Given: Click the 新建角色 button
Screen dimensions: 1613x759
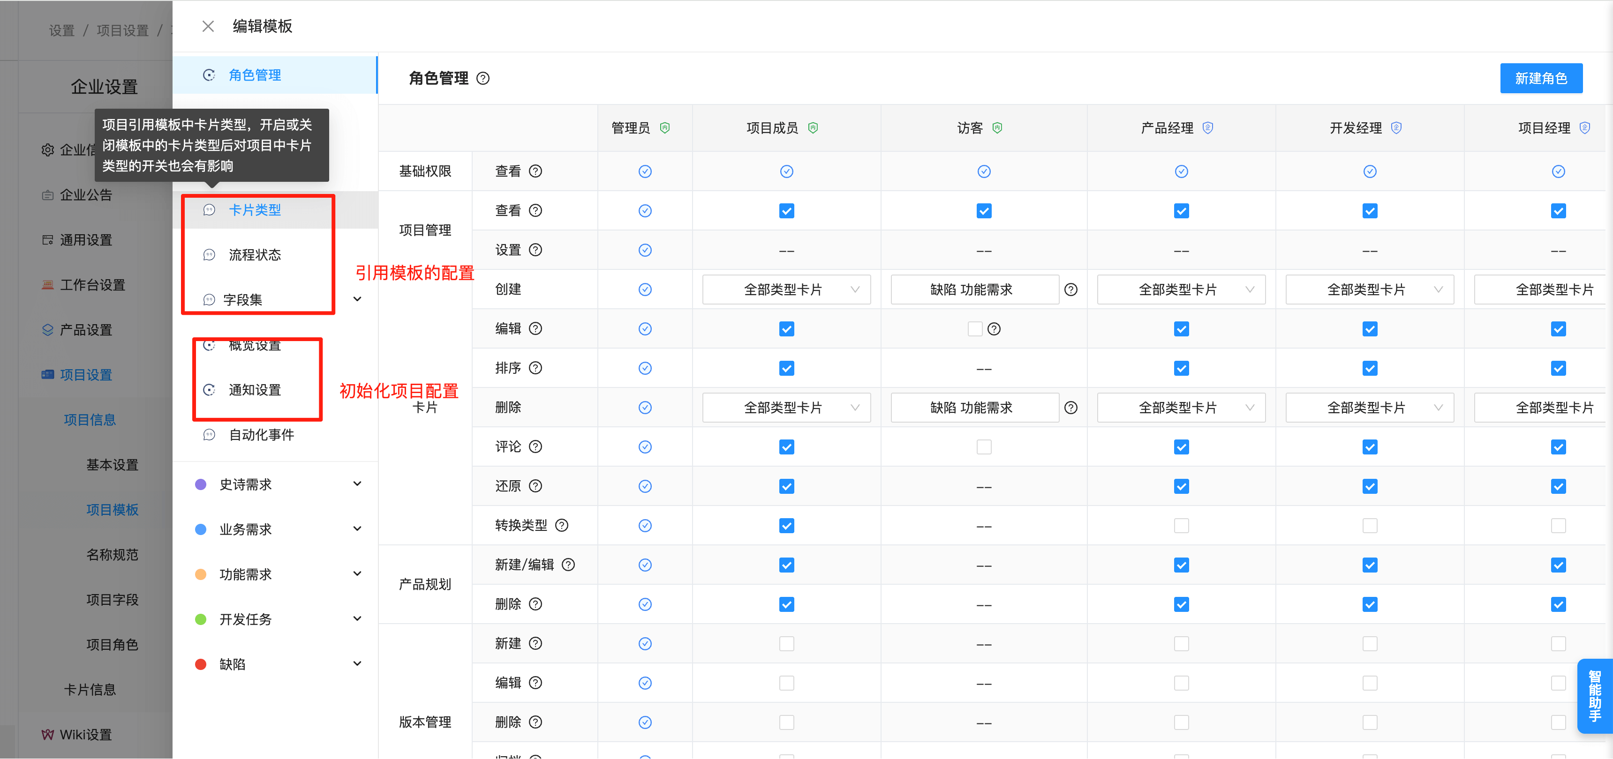Looking at the screenshot, I should pyautogui.click(x=1541, y=78).
